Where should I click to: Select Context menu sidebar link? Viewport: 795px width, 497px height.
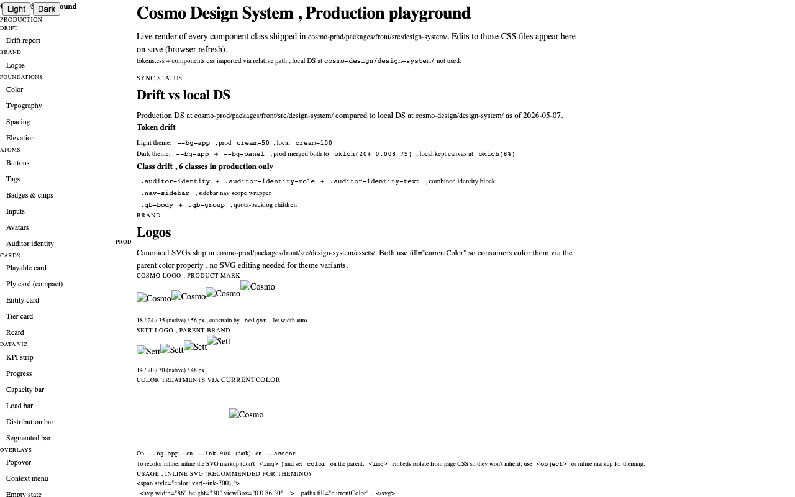coord(27,478)
